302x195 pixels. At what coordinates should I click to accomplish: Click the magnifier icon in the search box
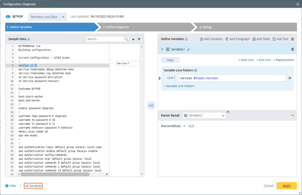[126, 39]
